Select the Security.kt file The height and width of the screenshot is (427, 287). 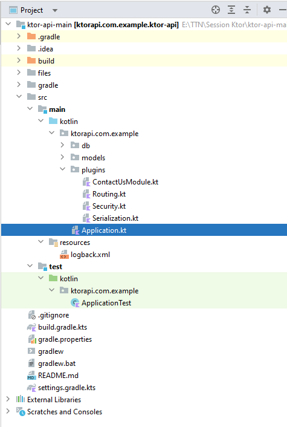tap(109, 206)
